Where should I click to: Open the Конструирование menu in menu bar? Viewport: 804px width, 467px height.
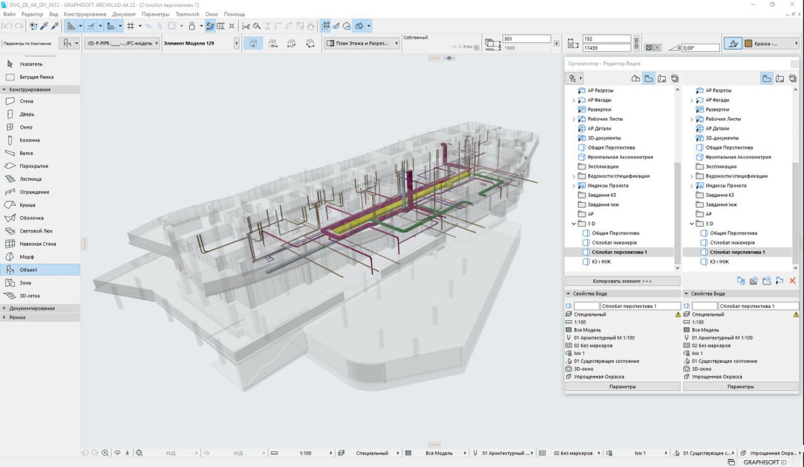pos(85,14)
